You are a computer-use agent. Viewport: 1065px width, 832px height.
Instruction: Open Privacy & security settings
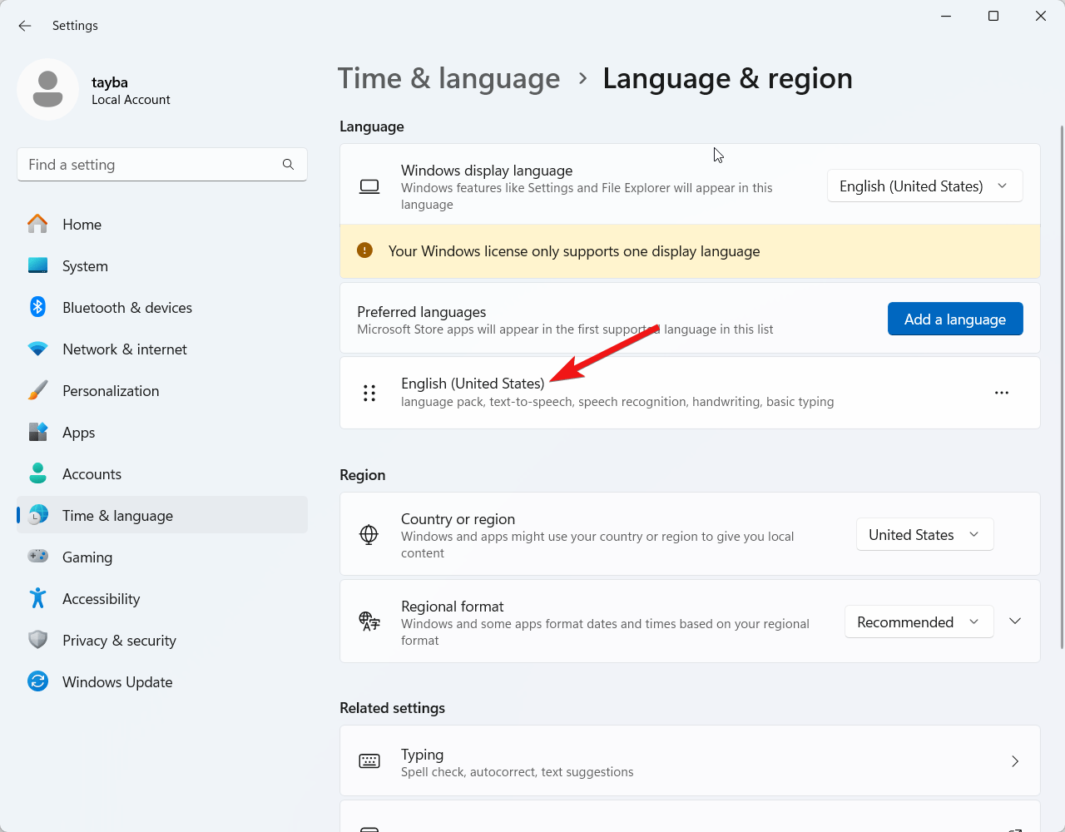(119, 641)
